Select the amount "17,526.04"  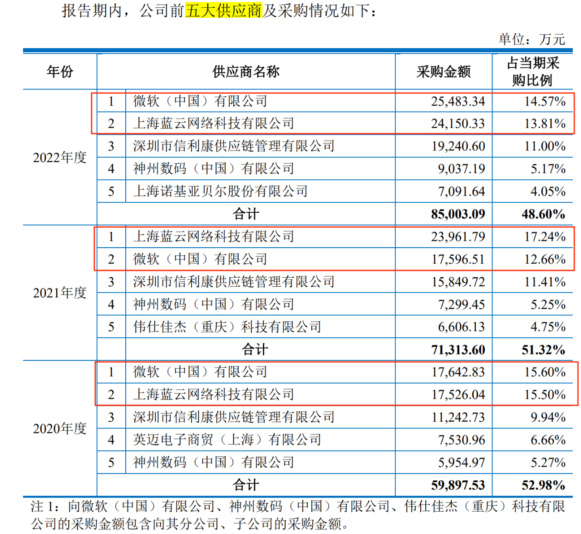coord(458,394)
